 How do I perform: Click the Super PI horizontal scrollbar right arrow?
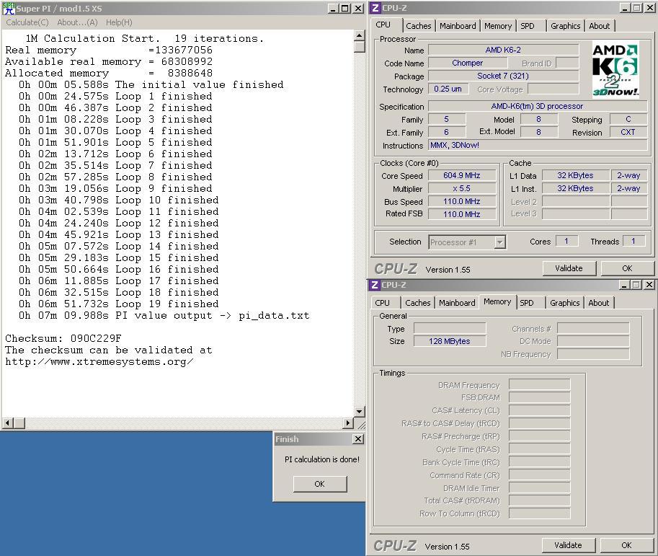[x=348, y=423]
